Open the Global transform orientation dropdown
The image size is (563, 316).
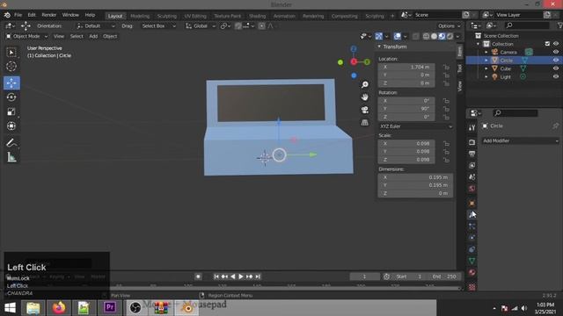pos(201,25)
